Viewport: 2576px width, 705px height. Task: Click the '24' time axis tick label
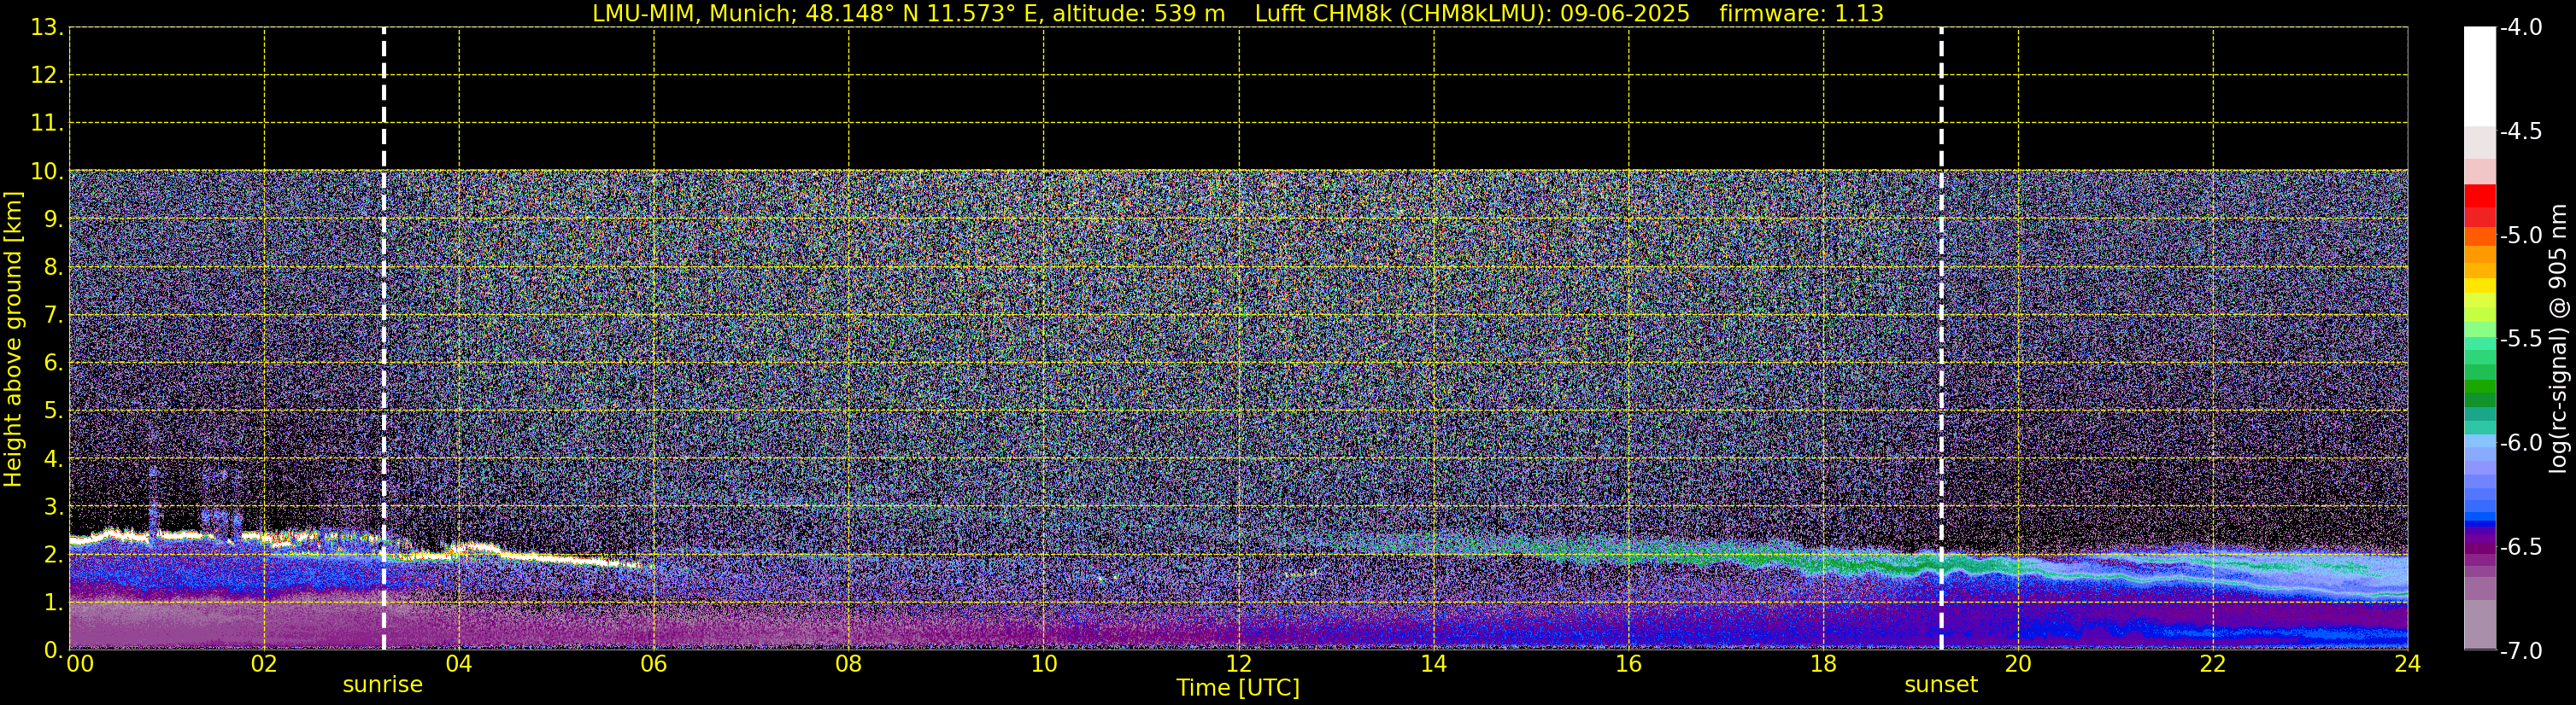pyautogui.click(x=2408, y=664)
